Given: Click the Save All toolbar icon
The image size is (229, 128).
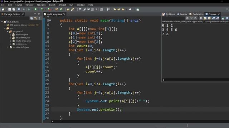Looking at the screenshot, I should tap(14, 9).
